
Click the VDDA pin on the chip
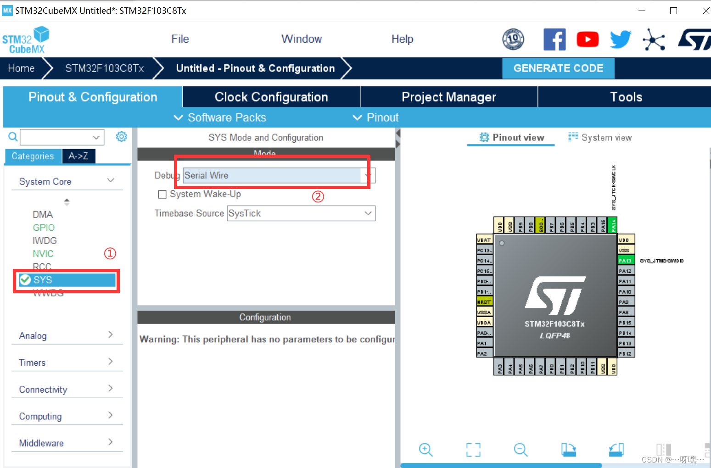(x=485, y=323)
